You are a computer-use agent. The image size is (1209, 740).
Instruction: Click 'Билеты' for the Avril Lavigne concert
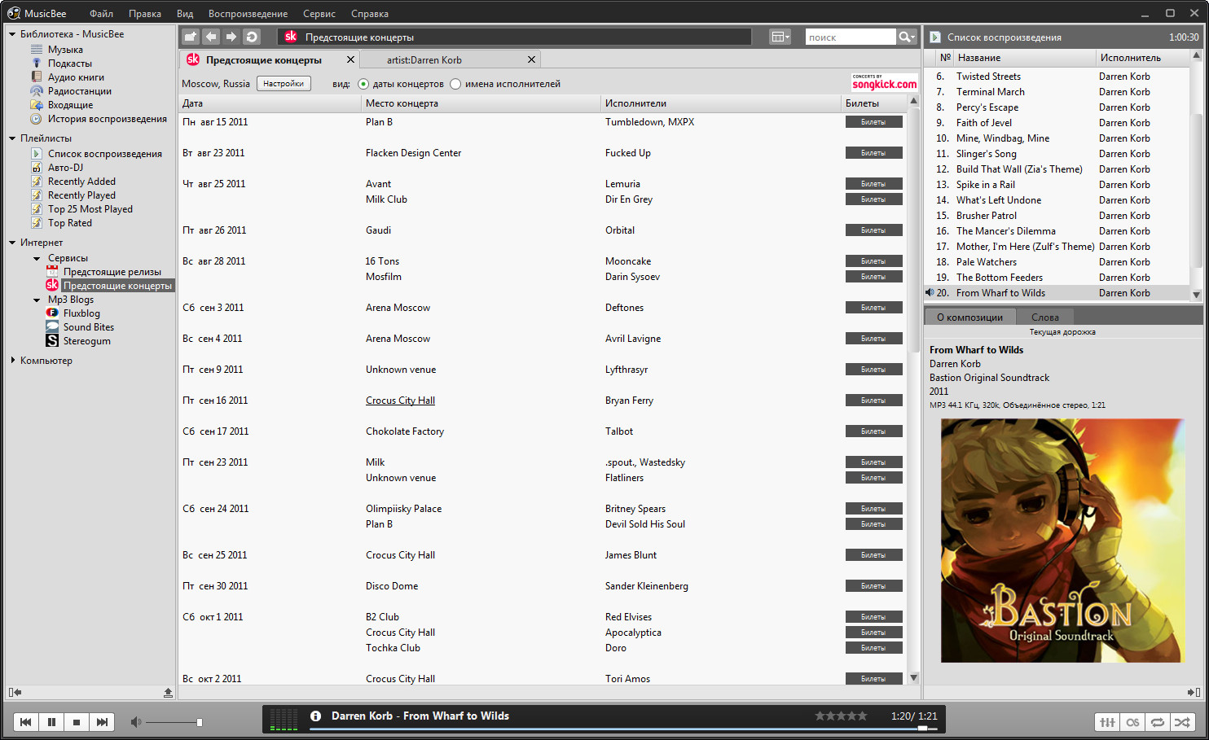(873, 339)
